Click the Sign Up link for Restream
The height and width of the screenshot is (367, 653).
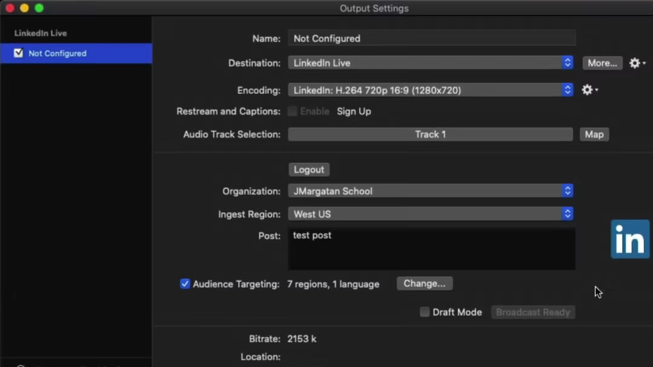[354, 111]
